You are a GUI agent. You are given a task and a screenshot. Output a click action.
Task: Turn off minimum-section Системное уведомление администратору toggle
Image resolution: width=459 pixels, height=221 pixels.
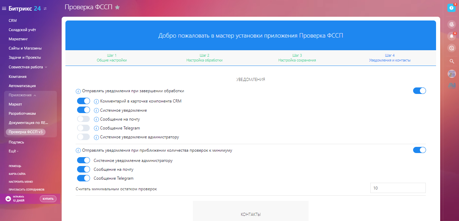pyautogui.click(x=83, y=160)
